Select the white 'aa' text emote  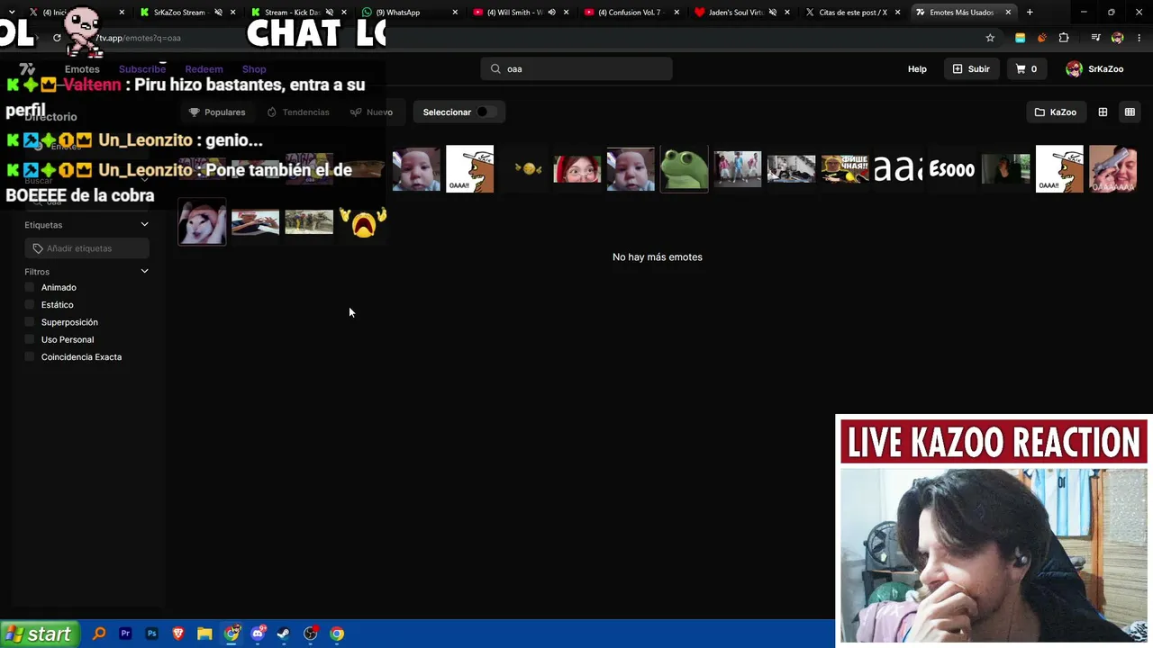[x=898, y=169]
